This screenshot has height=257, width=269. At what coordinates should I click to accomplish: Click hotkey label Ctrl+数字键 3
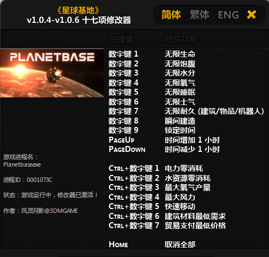[x=134, y=187]
